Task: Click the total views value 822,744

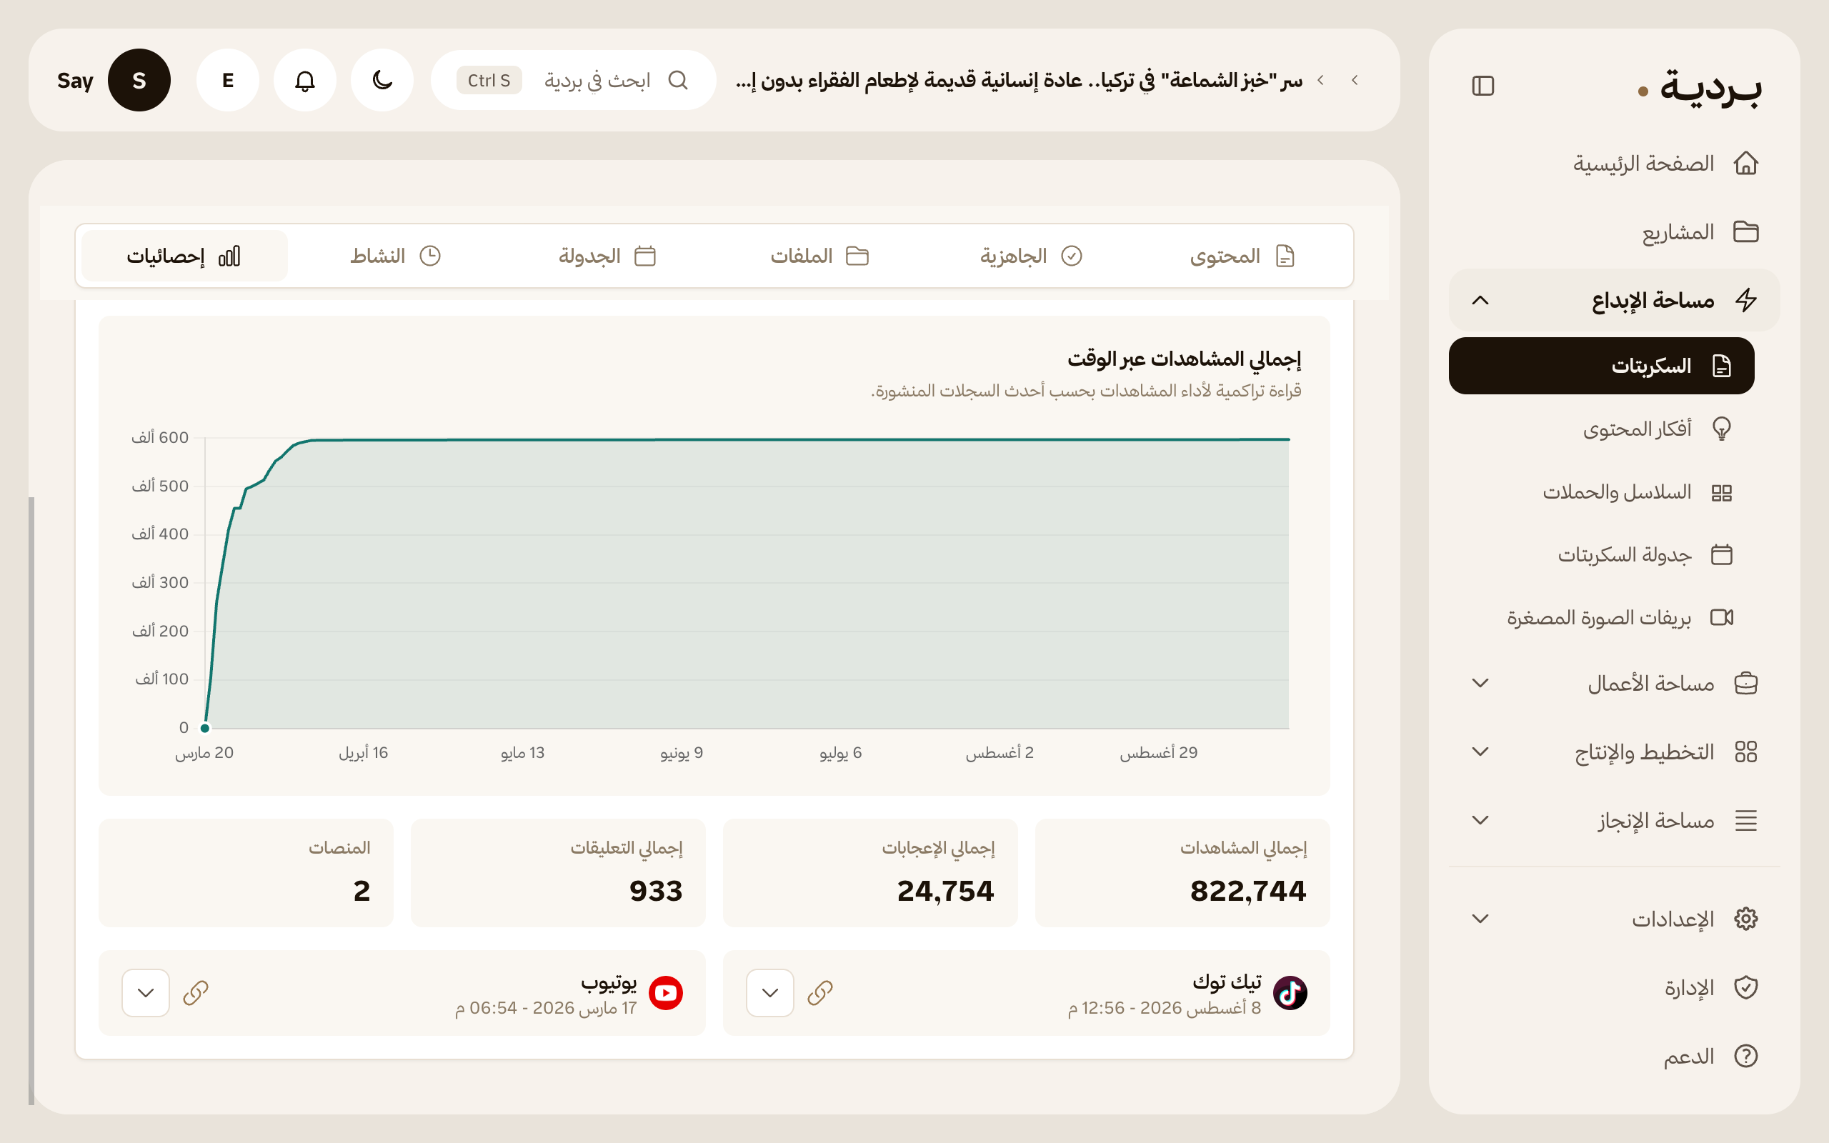Action: point(1248,891)
